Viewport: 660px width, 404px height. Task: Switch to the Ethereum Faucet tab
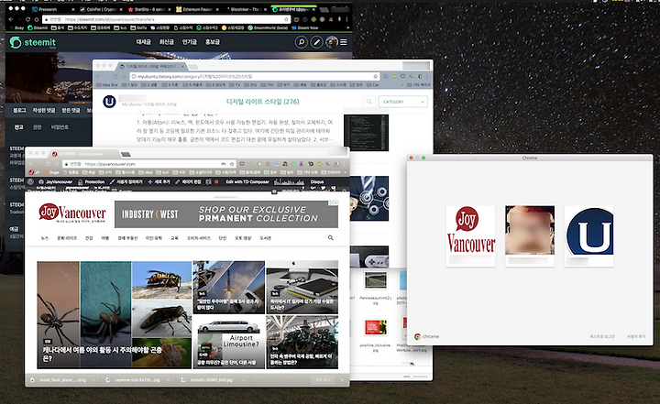196,9
